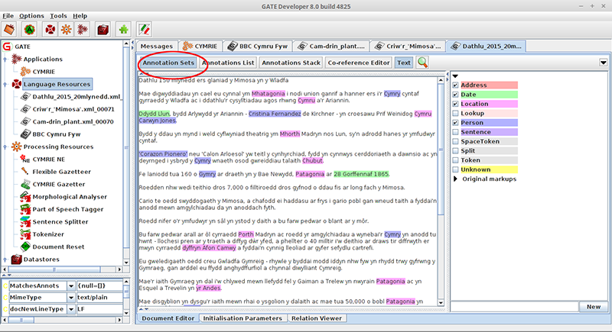Toggle the Annotations Stack view button
612x332 pixels.
click(x=291, y=63)
